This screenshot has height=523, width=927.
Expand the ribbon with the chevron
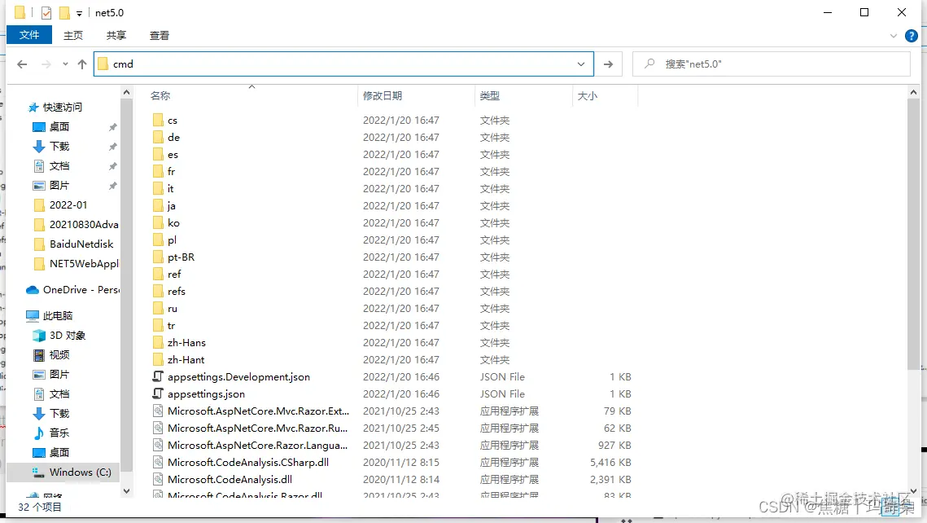(894, 36)
